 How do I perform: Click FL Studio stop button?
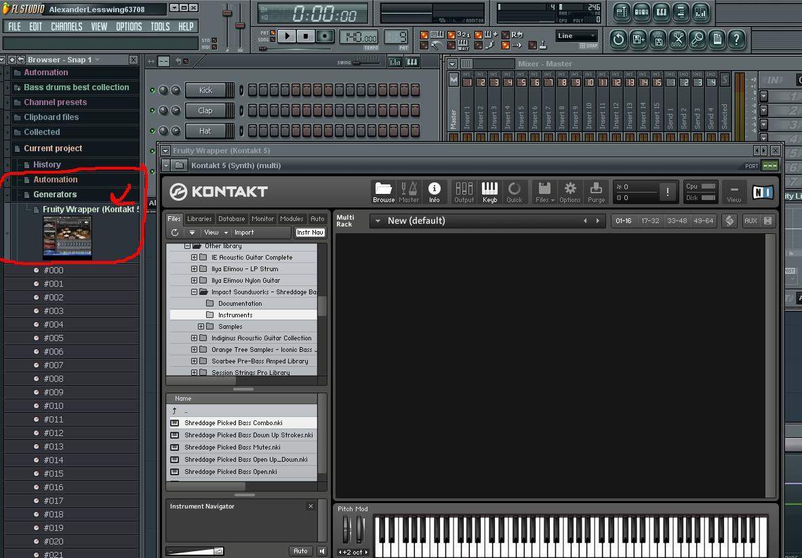tap(305, 37)
